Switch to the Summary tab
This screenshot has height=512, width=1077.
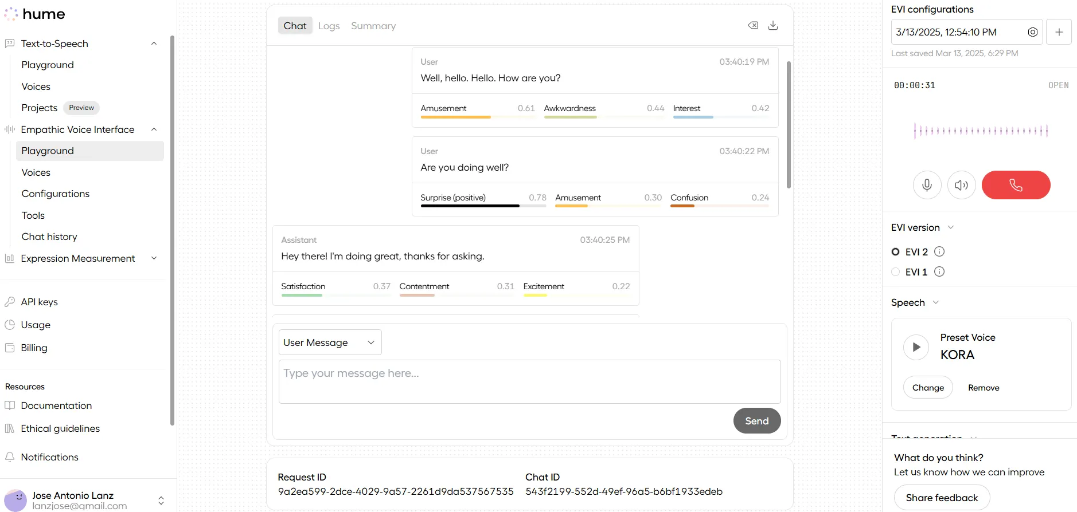tap(373, 26)
